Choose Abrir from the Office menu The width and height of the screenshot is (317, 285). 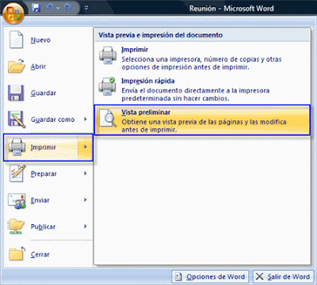pyautogui.click(x=48, y=66)
